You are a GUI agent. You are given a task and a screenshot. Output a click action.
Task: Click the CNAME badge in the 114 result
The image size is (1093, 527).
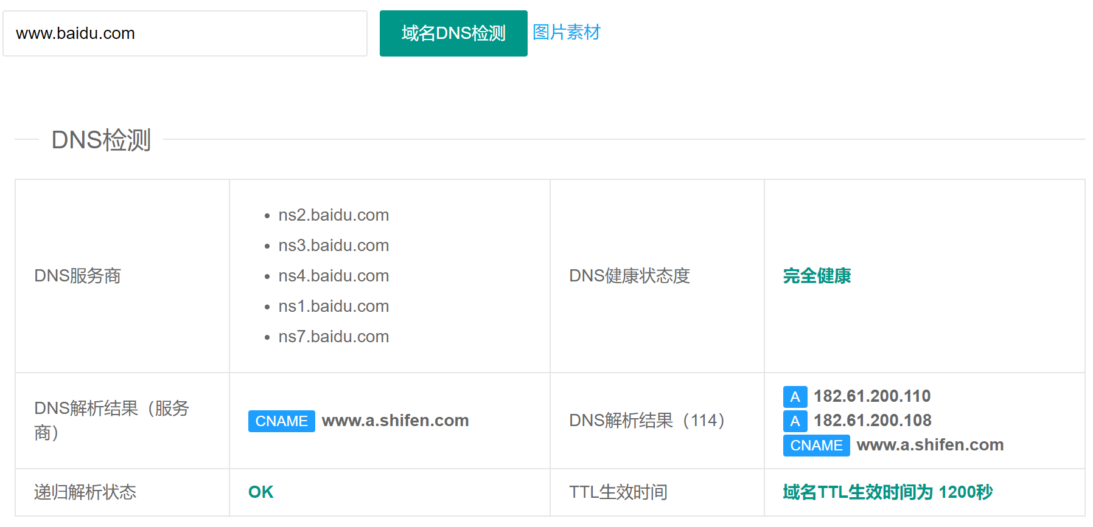click(817, 446)
